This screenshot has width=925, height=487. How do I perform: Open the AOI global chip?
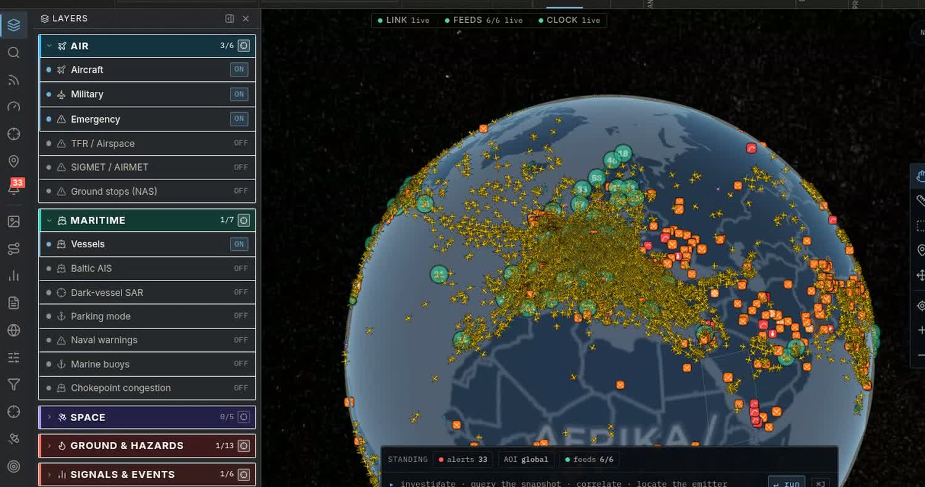pos(526,459)
